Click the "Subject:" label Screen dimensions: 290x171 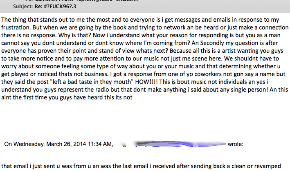coord(23,7)
